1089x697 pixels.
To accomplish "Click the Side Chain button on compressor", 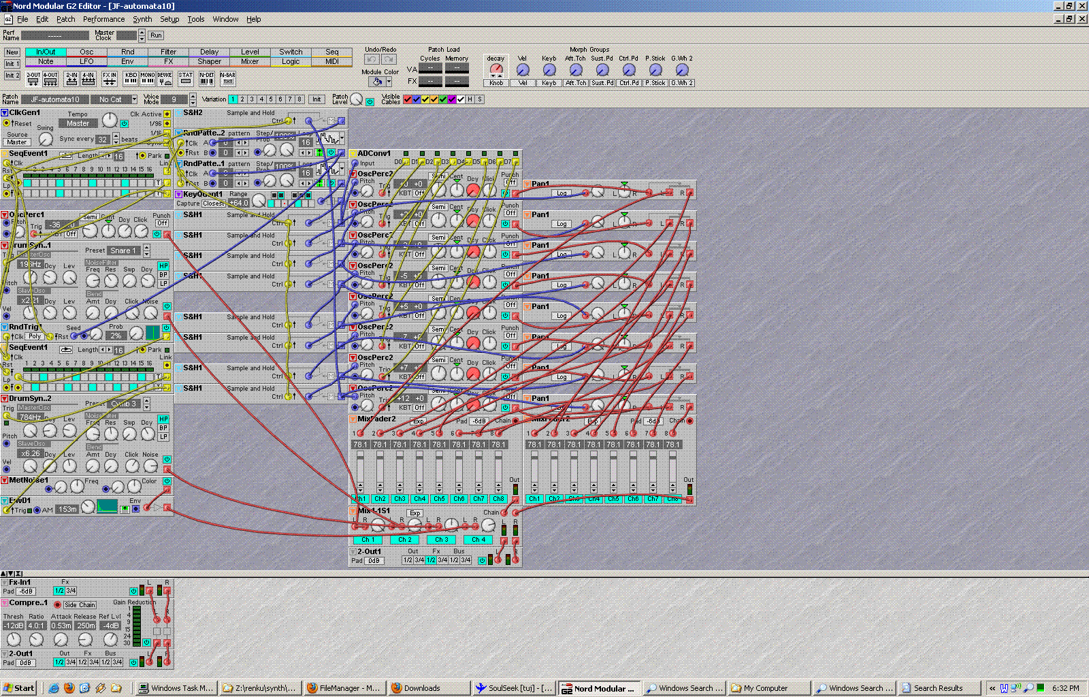I will [x=80, y=604].
